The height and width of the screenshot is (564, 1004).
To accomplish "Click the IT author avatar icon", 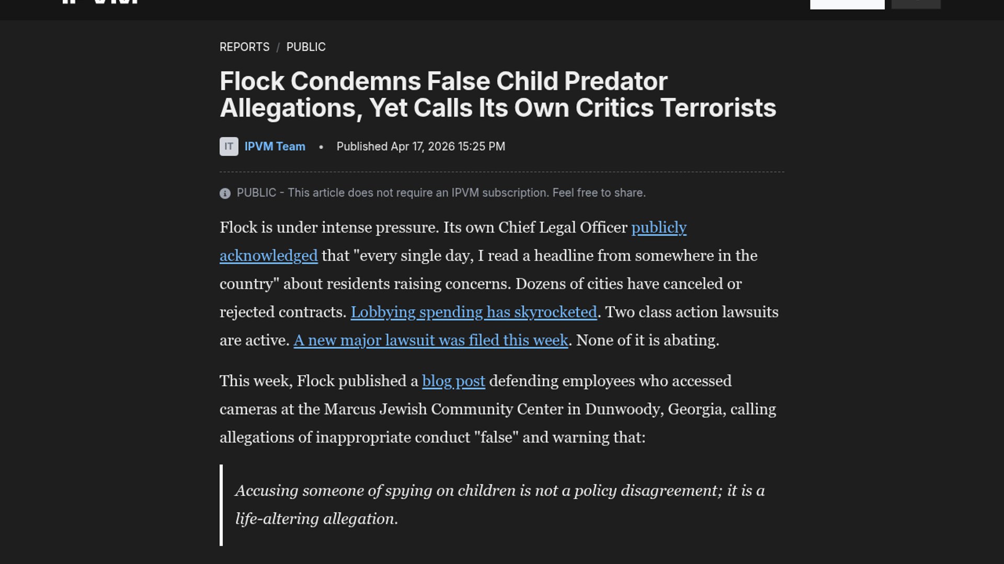I will click(x=229, y=147).
